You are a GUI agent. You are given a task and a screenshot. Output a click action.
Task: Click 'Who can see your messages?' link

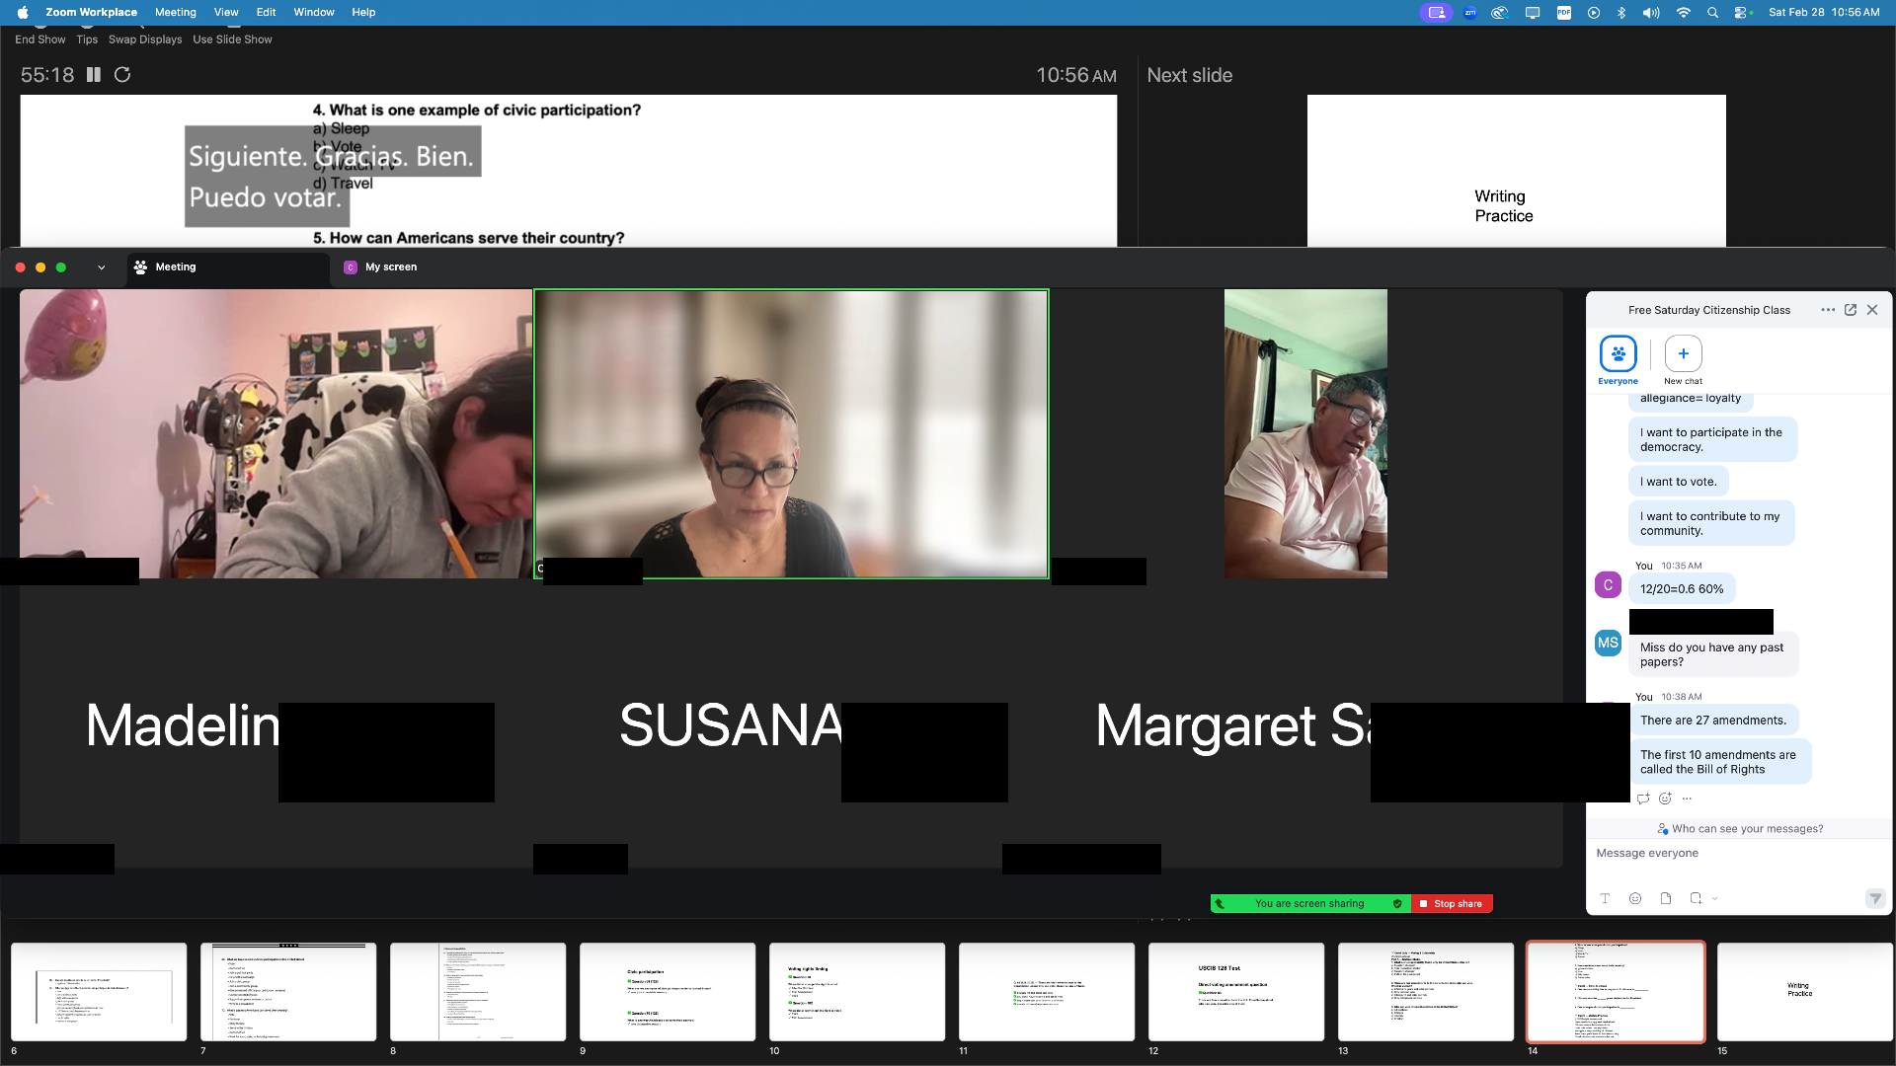[x=1740, y=829]
